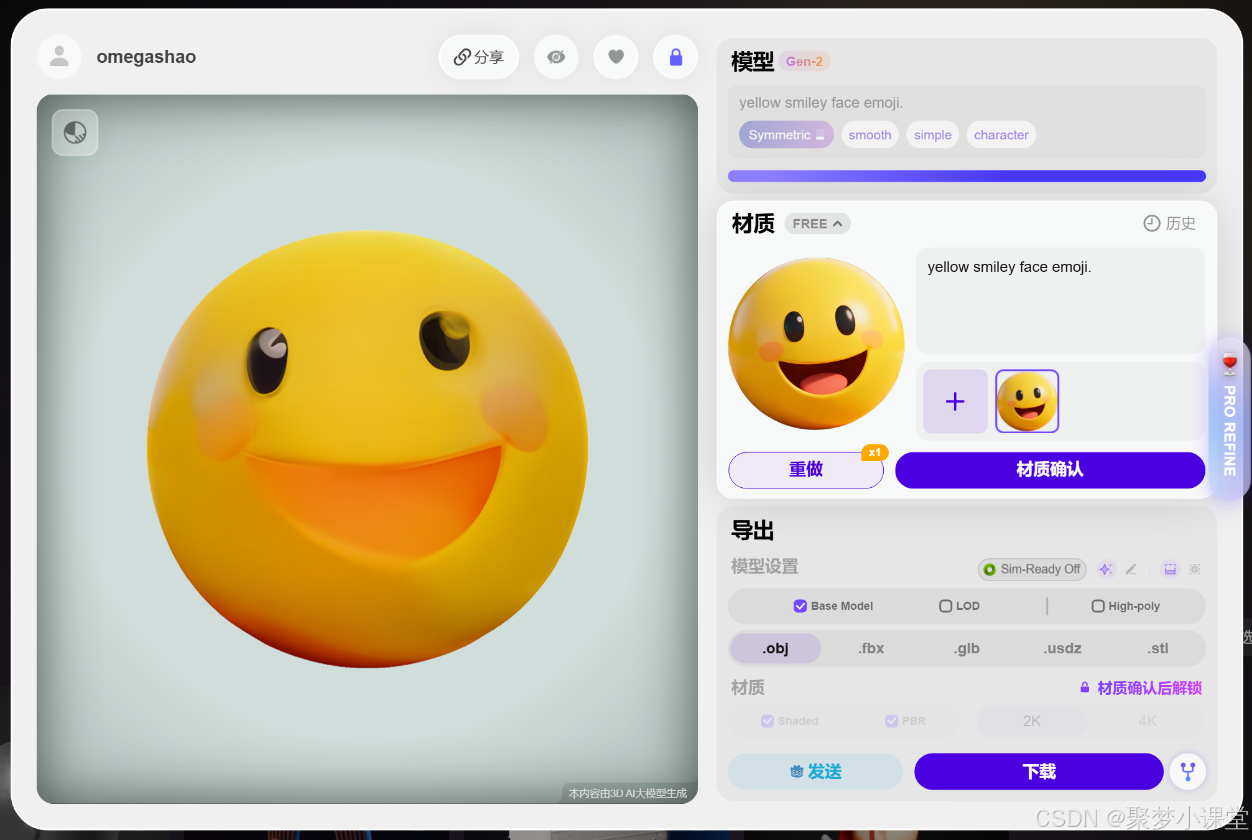This screenshot has width=1252, height=840.
Task: Click the heart favorite icon
Action: tap(616, 57)
